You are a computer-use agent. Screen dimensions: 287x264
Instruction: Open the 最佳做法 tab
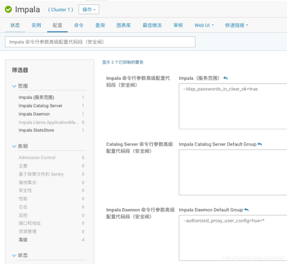[x=152, y=25]
